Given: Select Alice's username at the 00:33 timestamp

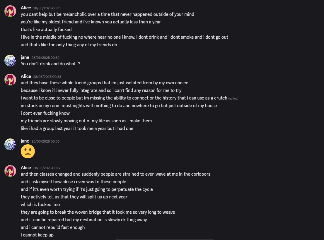Looking at the screenshot, I should click(26, 76).
